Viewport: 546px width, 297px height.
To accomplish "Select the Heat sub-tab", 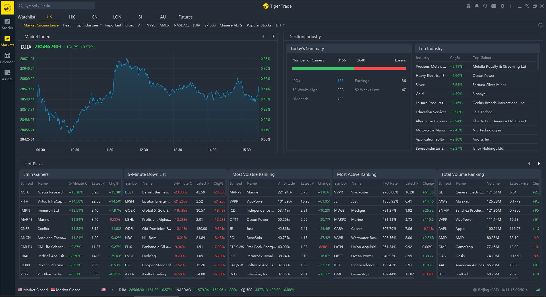I will tap(67, 25).
